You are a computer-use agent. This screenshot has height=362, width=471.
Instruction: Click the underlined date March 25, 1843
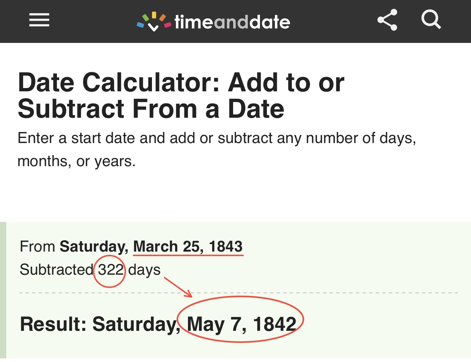coord(188,246)
